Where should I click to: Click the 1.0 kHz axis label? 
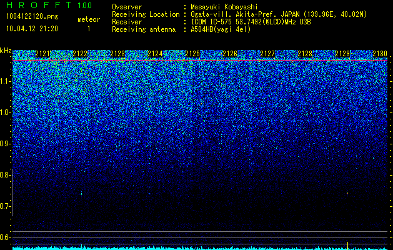6,112
